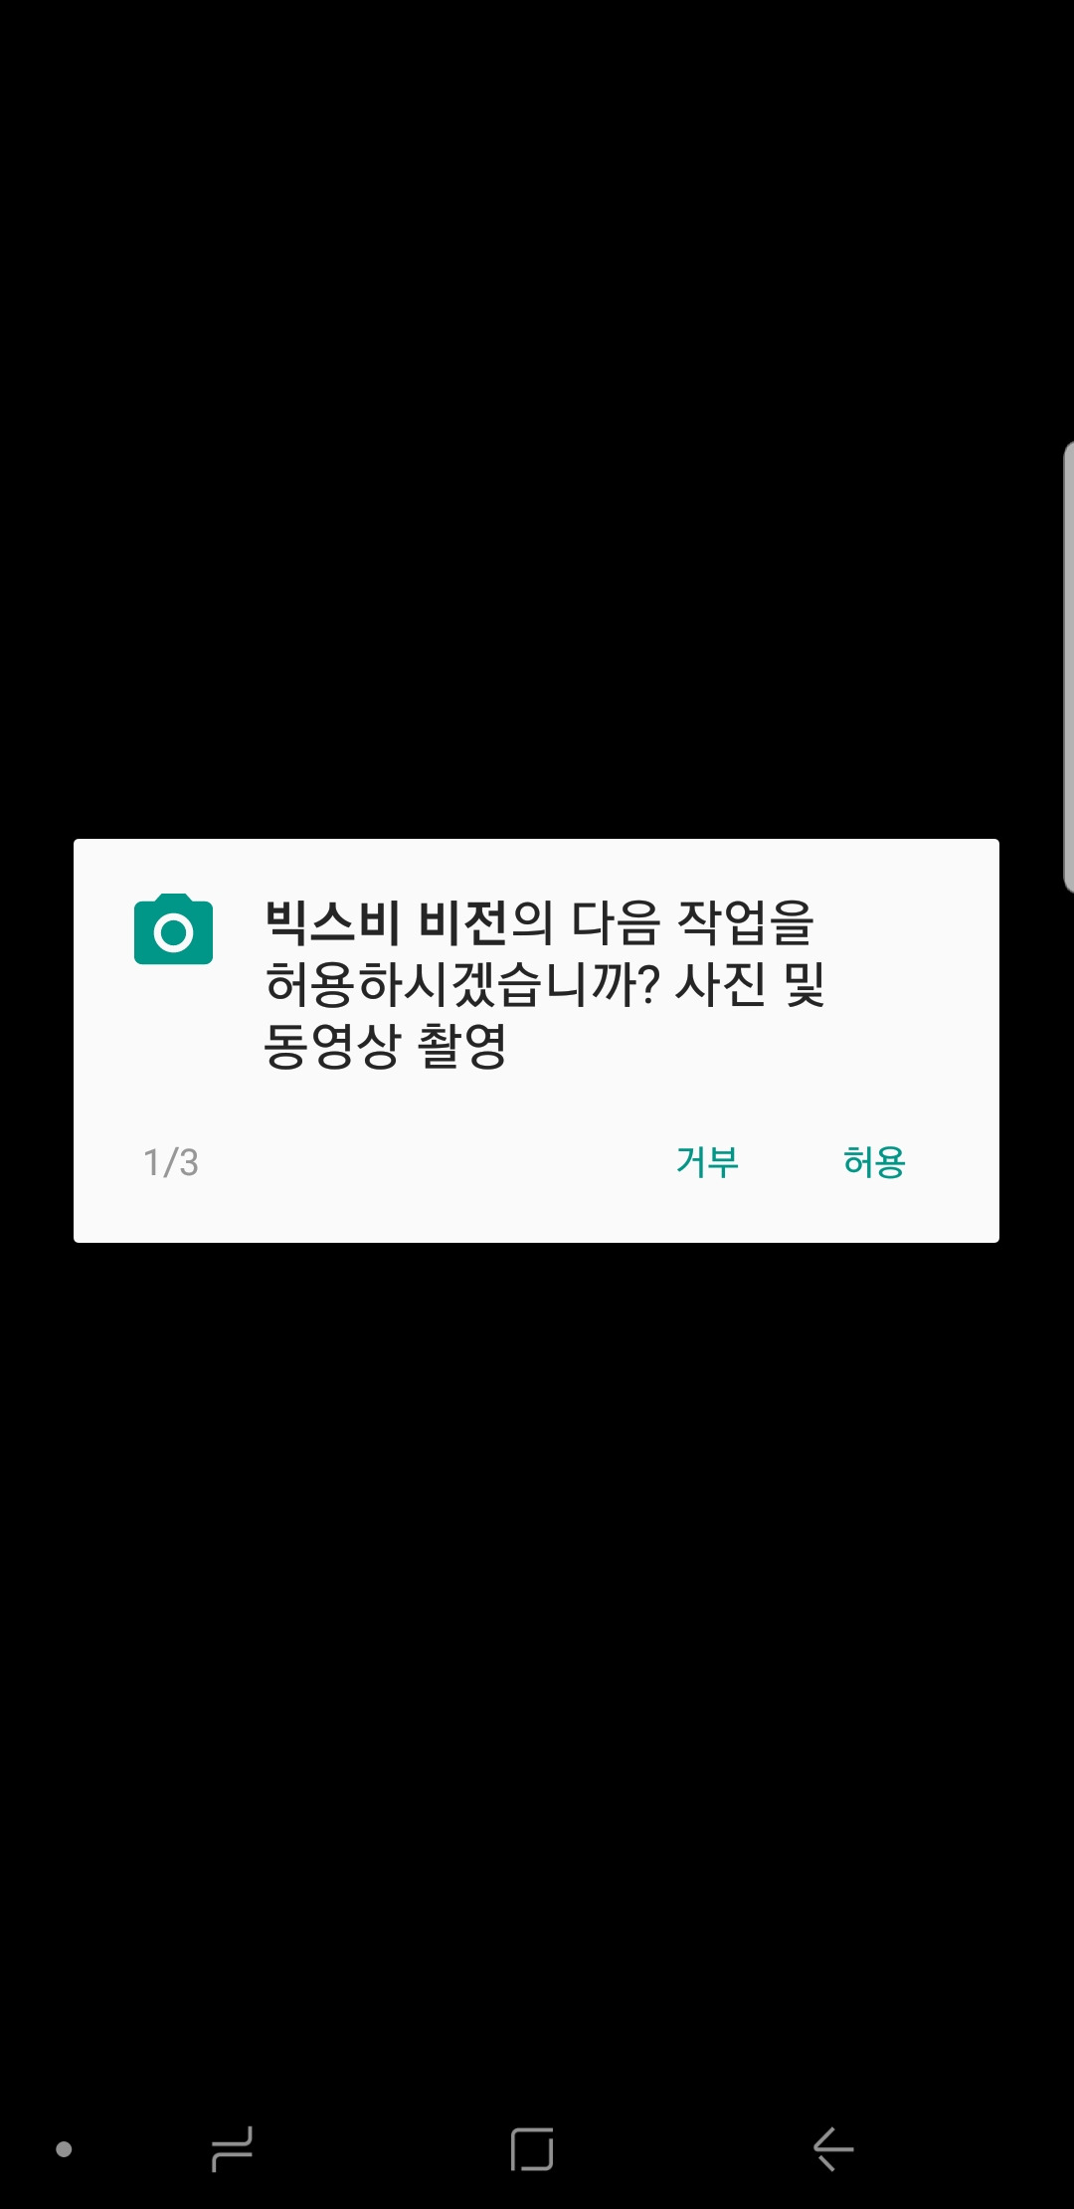Go to the home screen with the home icon
The image size is (1074, 2209).
coord(532,2149)
